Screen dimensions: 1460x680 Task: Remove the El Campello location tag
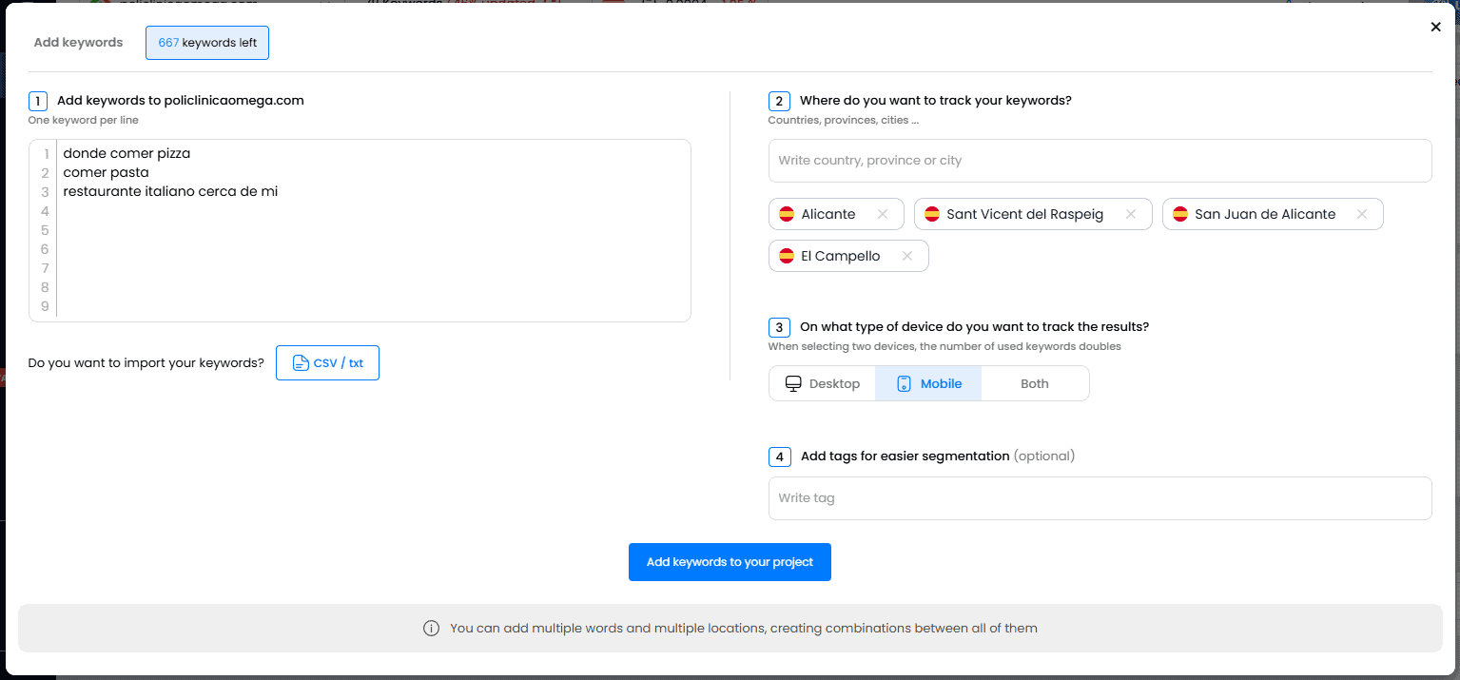[x=906, y=256]
